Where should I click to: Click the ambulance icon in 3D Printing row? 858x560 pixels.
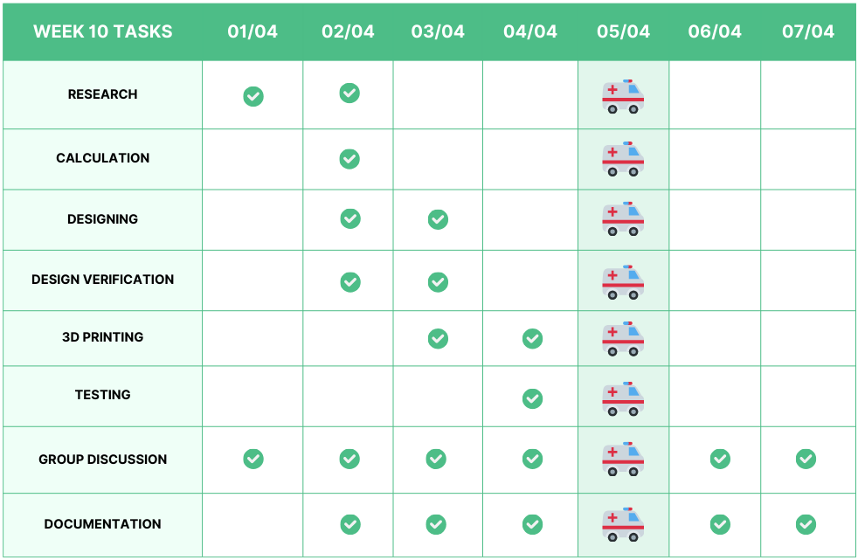point(623,338)
